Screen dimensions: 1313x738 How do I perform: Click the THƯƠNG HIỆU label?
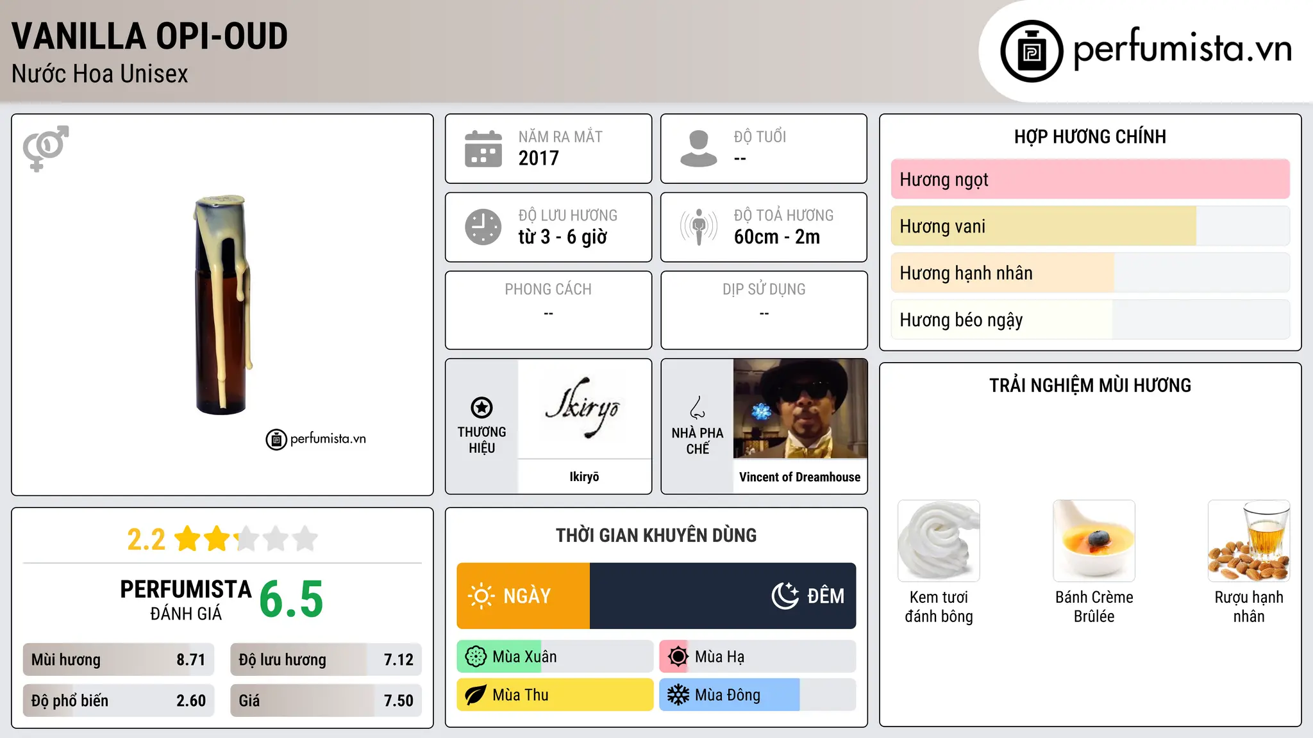481,440
